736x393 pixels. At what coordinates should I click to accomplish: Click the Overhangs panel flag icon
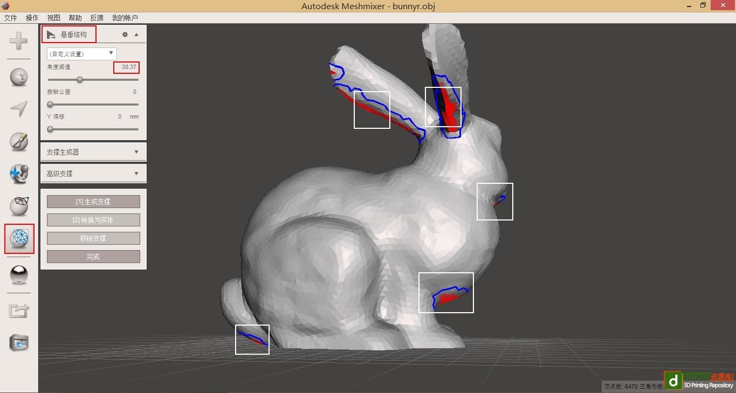pos(51,35)
